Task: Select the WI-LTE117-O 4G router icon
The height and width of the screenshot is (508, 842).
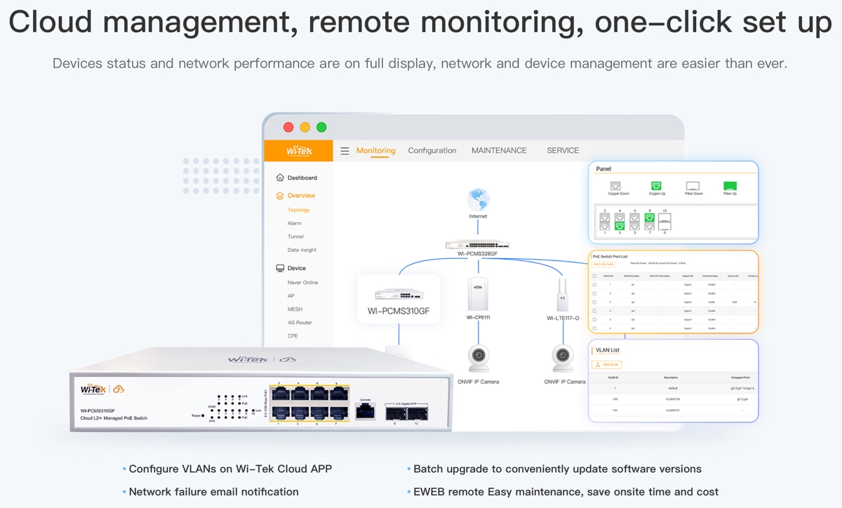Action: [x=562, y=295]
